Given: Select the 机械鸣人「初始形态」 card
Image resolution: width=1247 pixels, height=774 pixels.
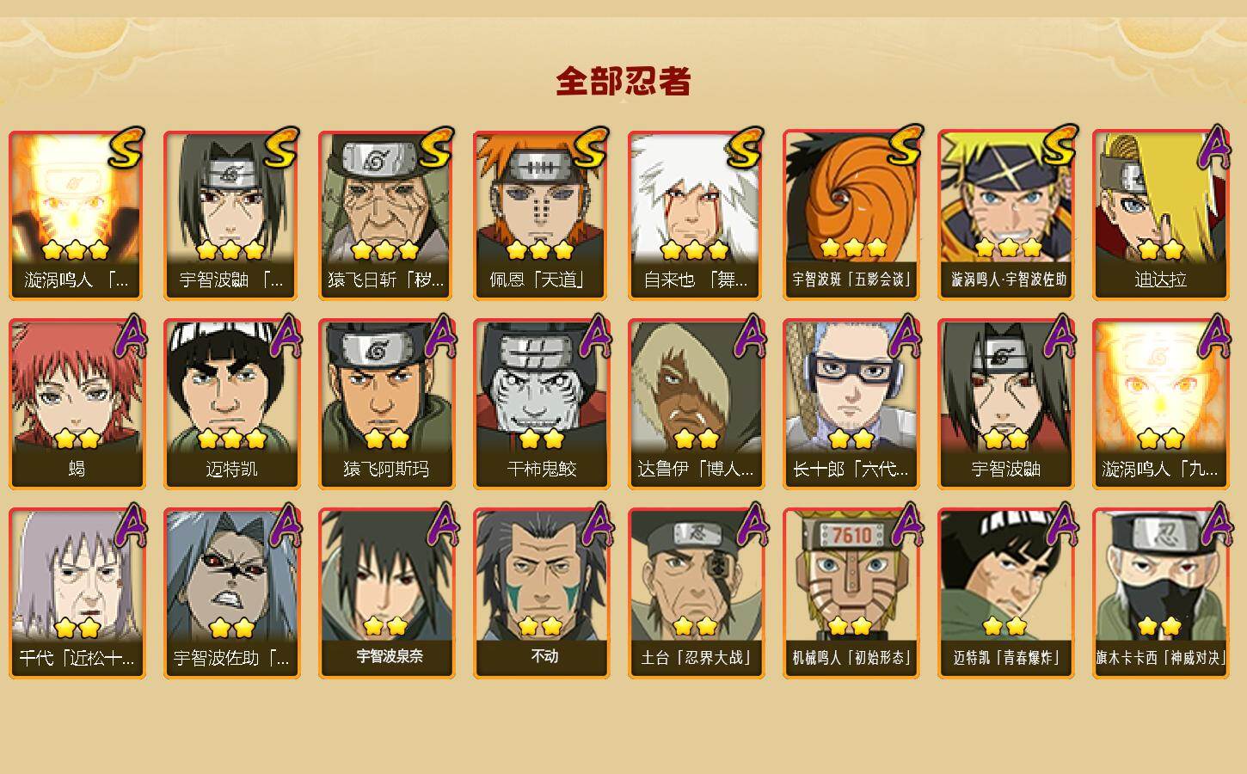Looking at the screenshot, I should [x=851, y=593].
